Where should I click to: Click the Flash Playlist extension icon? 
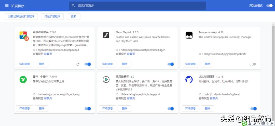[106, 35]
